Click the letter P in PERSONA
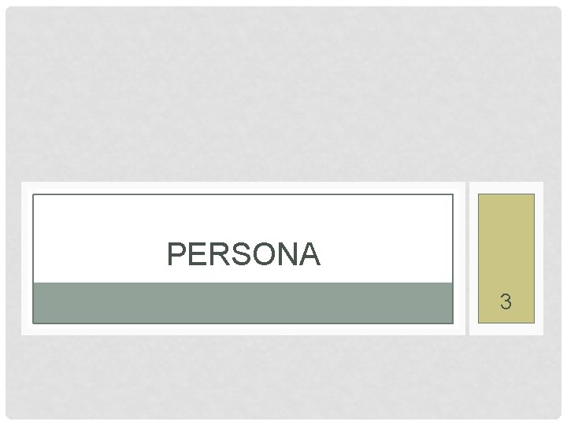This screenshot has height=425, width=567. pos(176,254)
